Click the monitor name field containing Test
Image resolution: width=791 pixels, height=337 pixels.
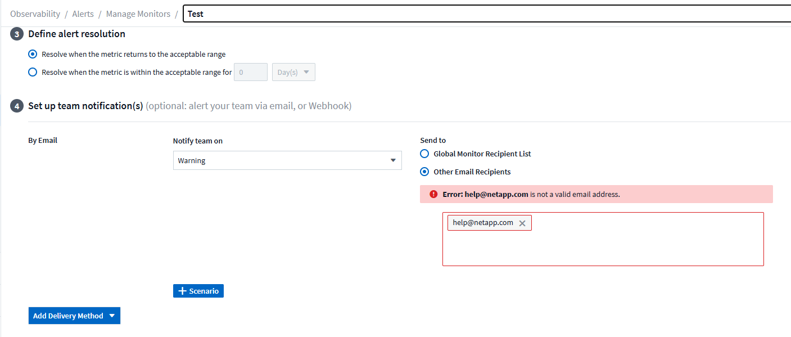[483, 14]
